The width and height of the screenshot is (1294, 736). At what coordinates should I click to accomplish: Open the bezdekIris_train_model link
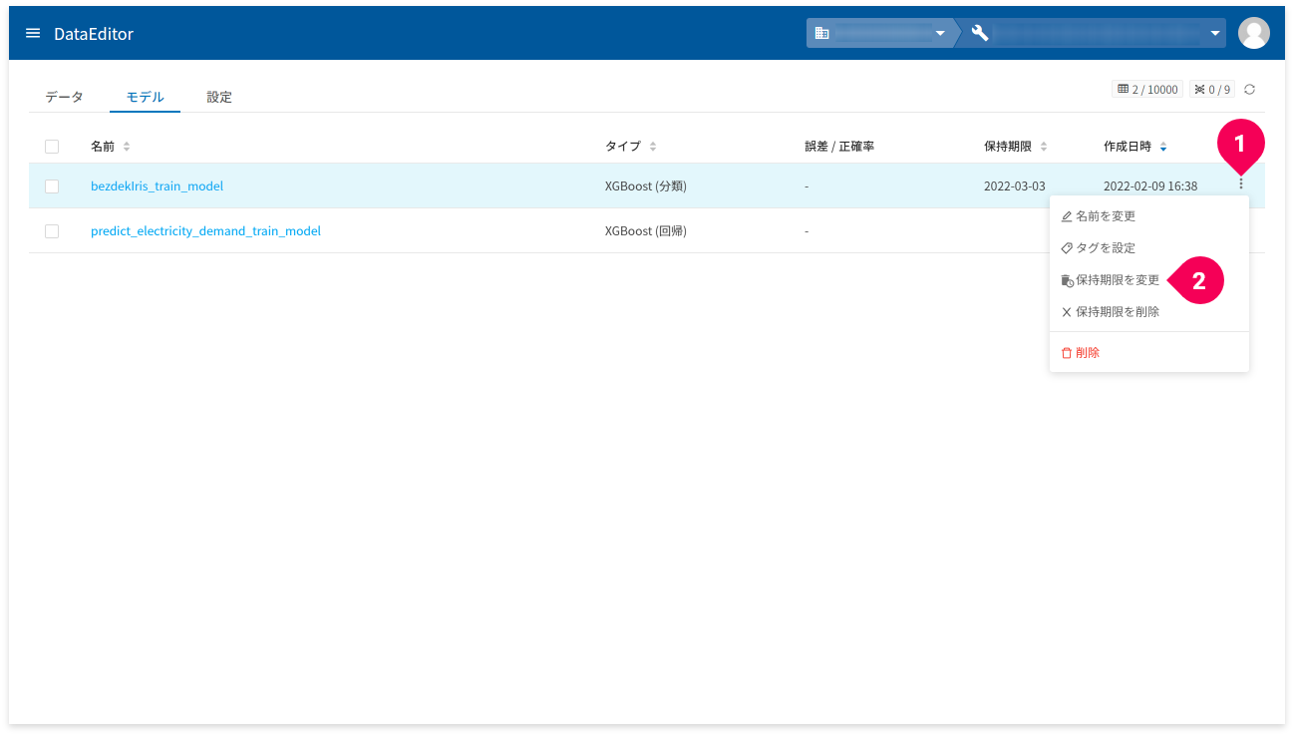pyautogui.click(x=157, y=186)
